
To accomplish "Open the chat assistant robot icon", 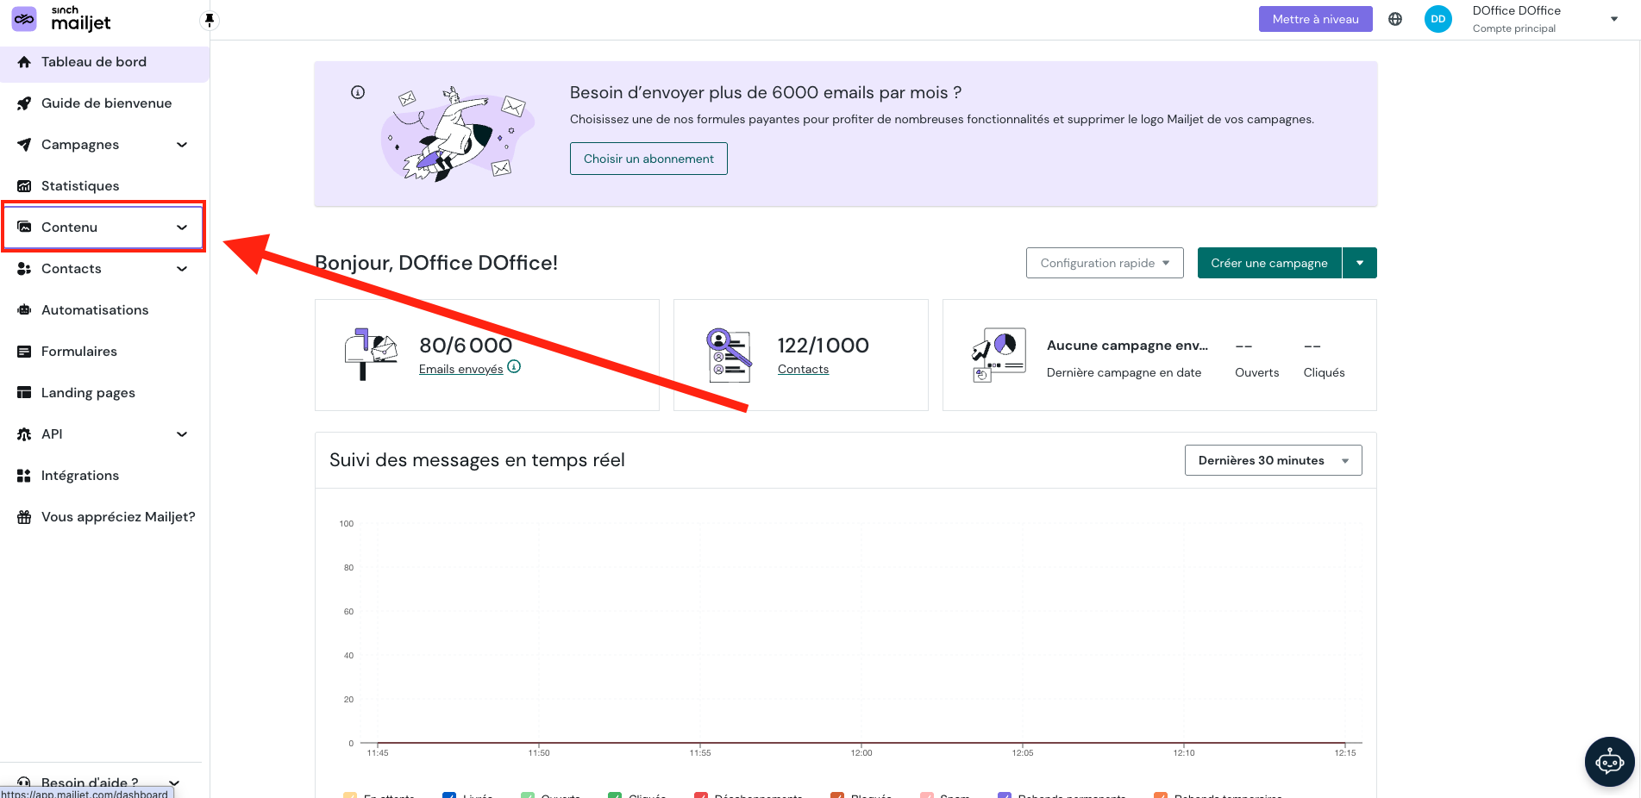I will 1609,761.
